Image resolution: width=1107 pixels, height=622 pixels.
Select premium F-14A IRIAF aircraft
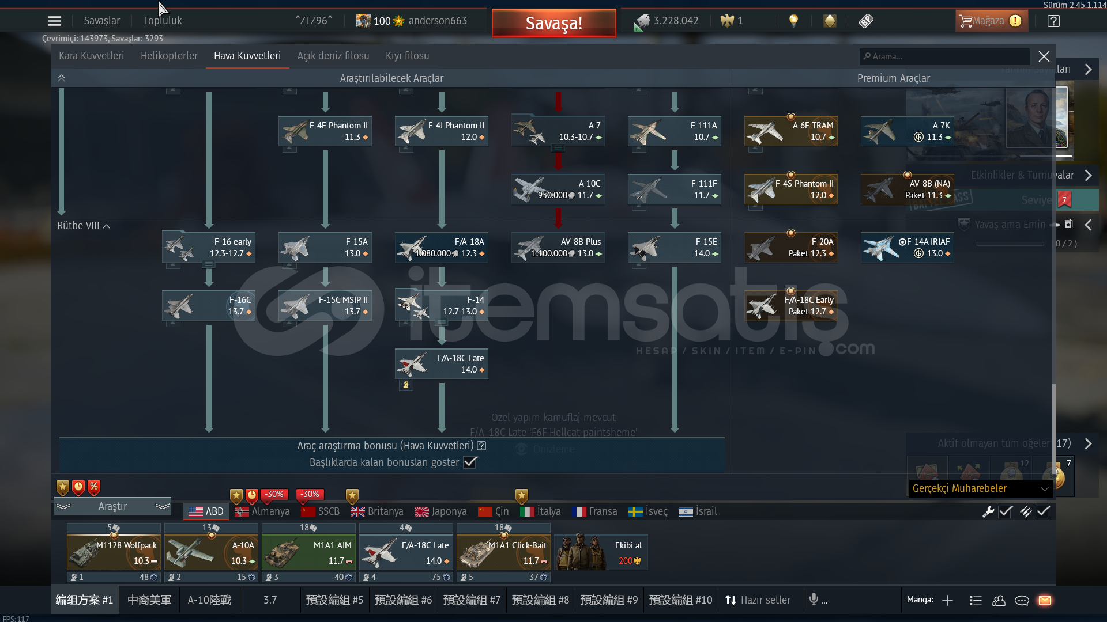tap(908, 247)
